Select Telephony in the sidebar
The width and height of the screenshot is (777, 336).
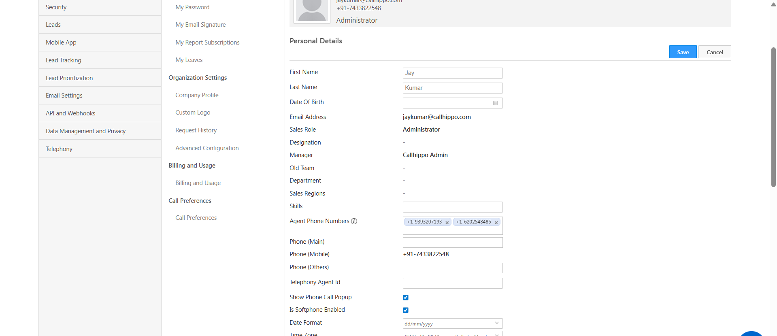(100, 149)
